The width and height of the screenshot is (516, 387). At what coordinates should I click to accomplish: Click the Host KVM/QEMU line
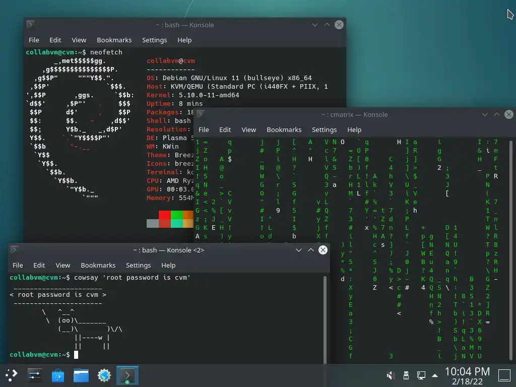[x=237, y=86]
